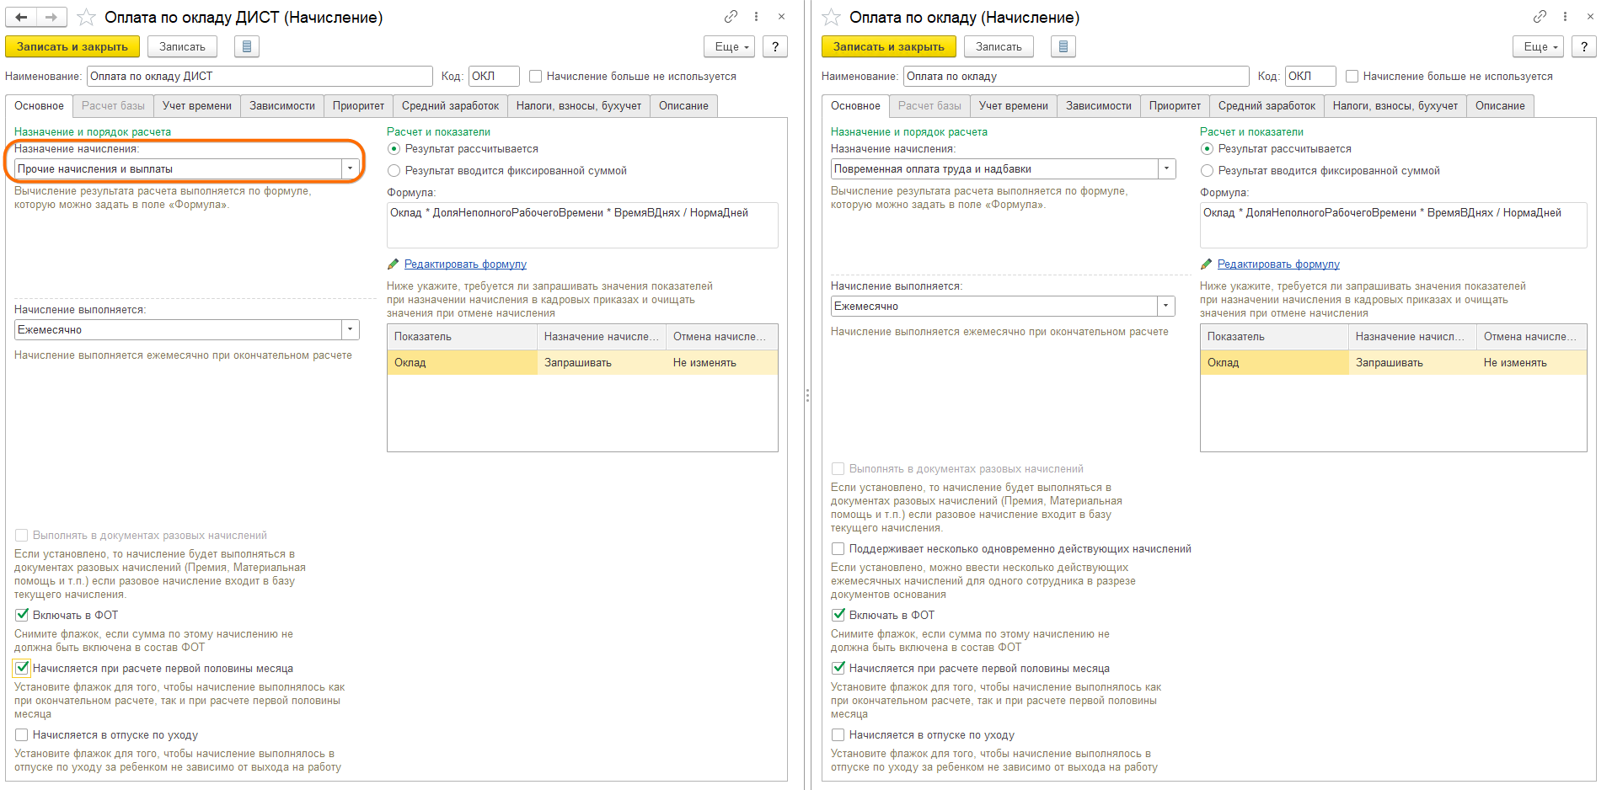Image resolution: width=1612 pixels, height=790 pixels.
Task: Expand 'Начисление выполняется' dropdown in right form
Action: pyautogui.click(x=1166, y=307)
